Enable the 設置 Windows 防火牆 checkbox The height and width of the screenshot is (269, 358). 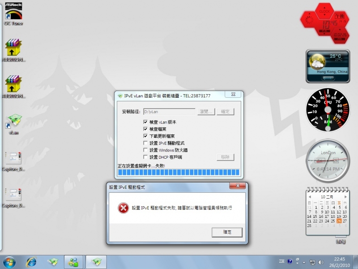[x=145, y=150]
